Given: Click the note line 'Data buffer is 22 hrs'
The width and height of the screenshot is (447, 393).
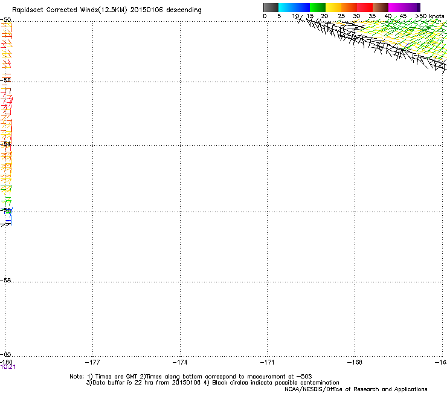Looking at the screenshot, I should (x=120, y=383).
